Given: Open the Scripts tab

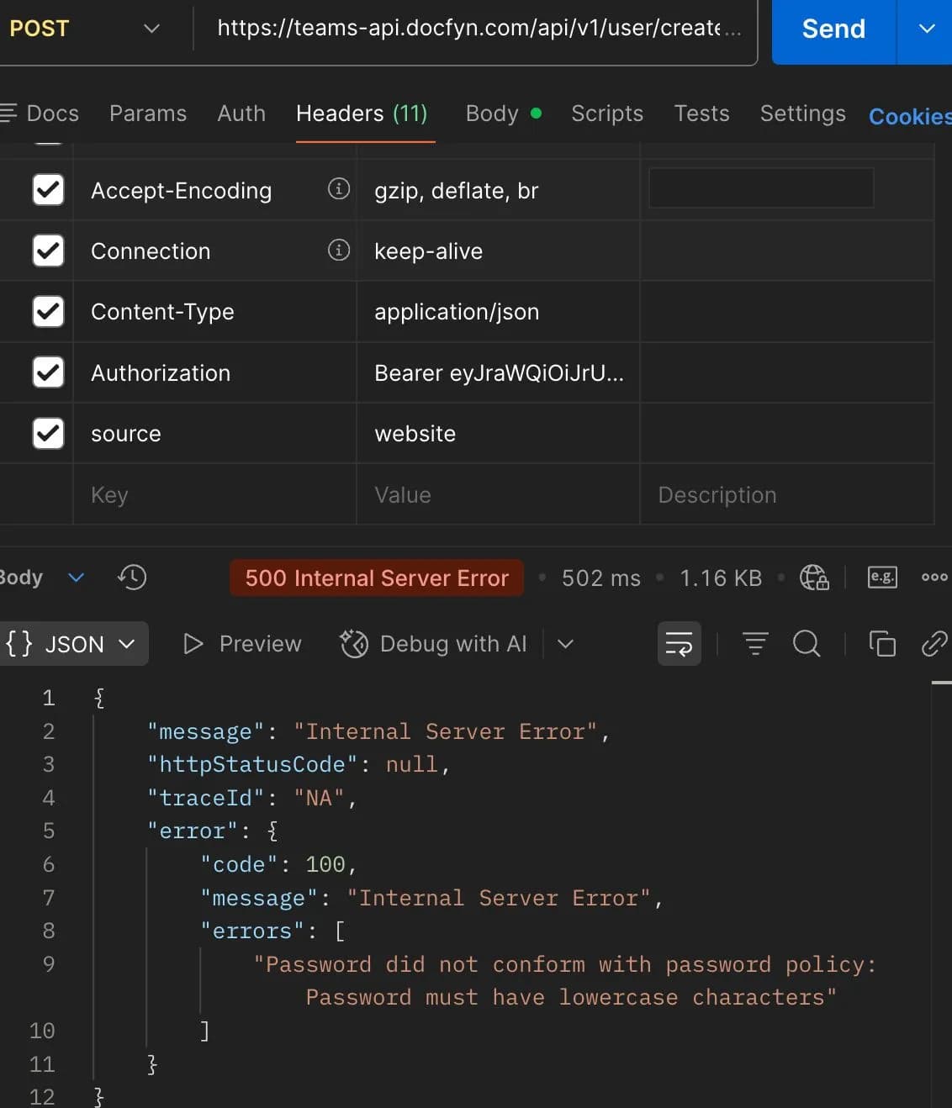Looking at the screenshot, I should point(607,113).
